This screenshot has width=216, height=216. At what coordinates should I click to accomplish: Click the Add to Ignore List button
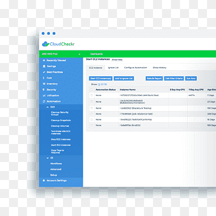click(124, 79)
